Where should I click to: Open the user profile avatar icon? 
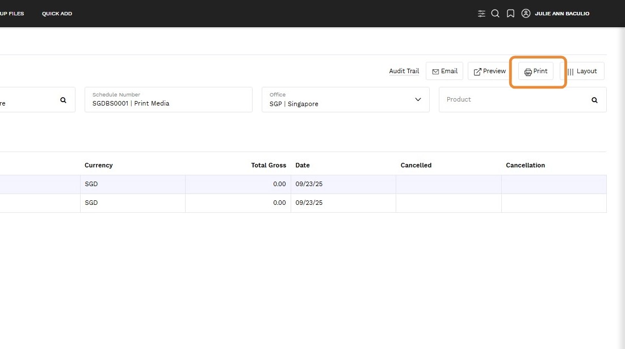[x=526, y=14]
